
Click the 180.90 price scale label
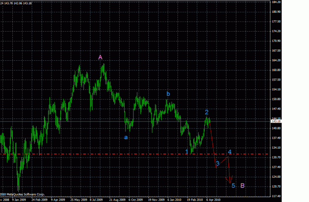pyautogui.click(x=276, y=12)
